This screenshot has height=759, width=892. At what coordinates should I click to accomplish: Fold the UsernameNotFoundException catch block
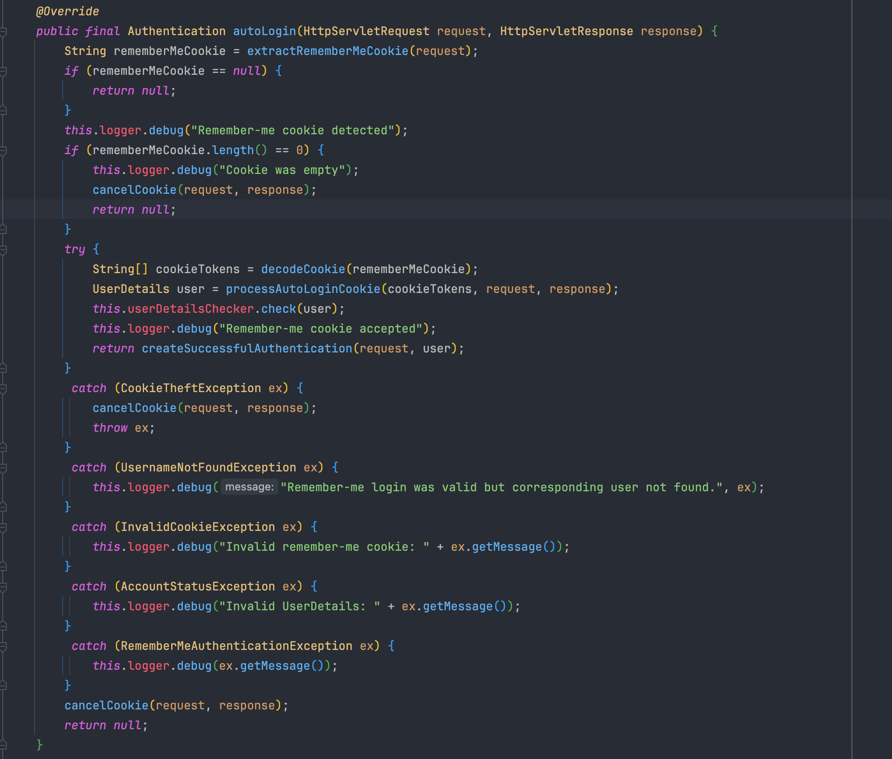pyautogui.click(x=3, y=468)
